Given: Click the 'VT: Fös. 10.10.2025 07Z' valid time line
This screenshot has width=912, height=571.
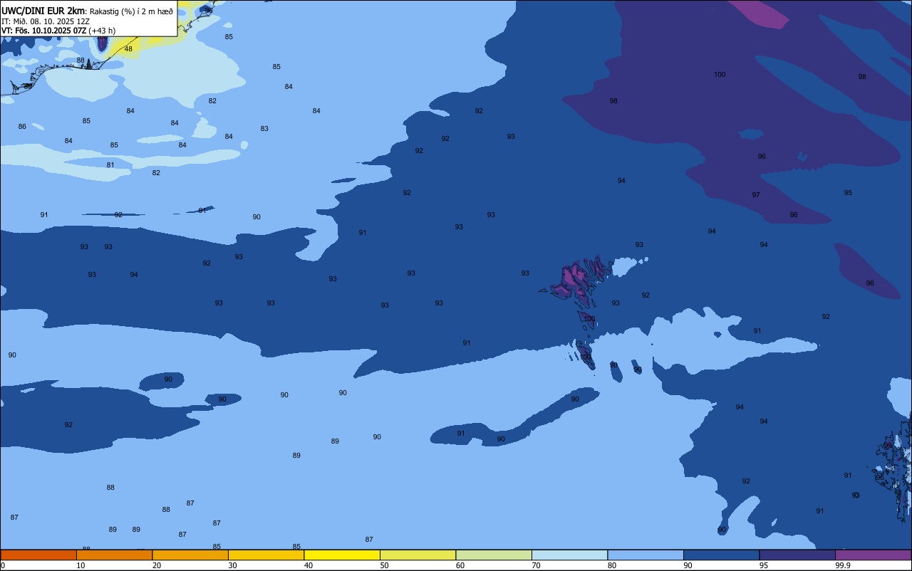Looking at the screenshot, I should coord(43,31).
